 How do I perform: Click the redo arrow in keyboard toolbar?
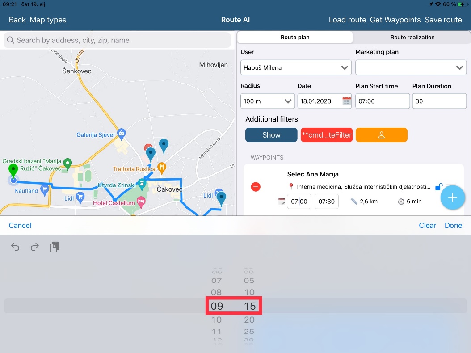[35, 247]
